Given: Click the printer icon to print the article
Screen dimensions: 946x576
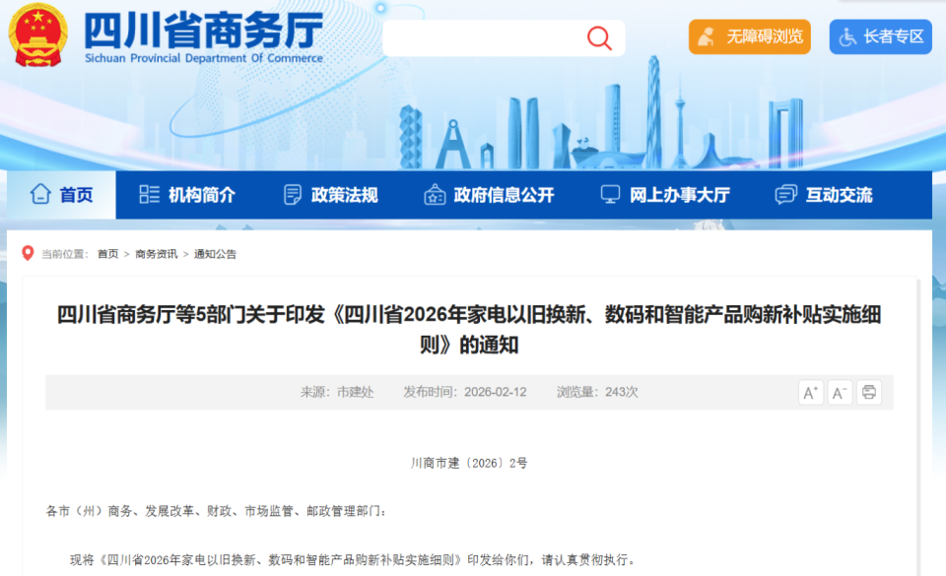Looking at the screenshot, I should click(x=868, y=392).
